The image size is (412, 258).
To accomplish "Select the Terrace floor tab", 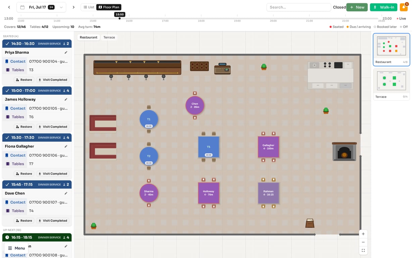I will [x=109, y=37].
